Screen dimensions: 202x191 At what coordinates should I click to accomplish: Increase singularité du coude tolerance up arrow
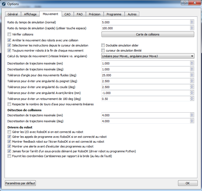pyautogui.click(x=192, y=86)
